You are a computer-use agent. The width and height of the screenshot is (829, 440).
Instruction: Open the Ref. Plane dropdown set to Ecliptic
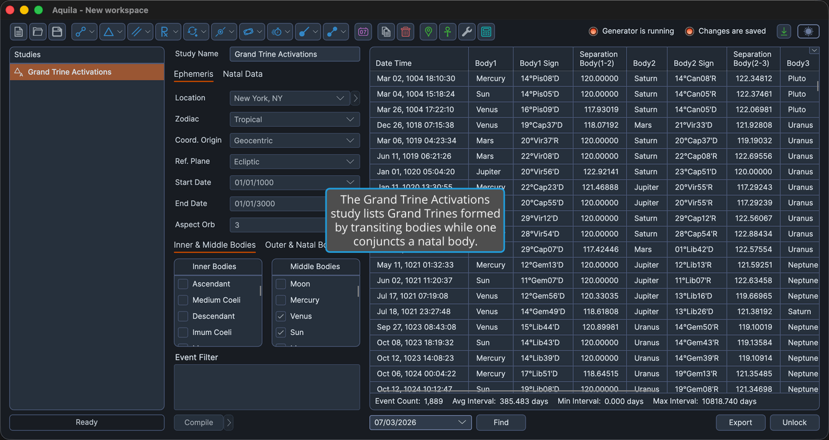point(294,162)
